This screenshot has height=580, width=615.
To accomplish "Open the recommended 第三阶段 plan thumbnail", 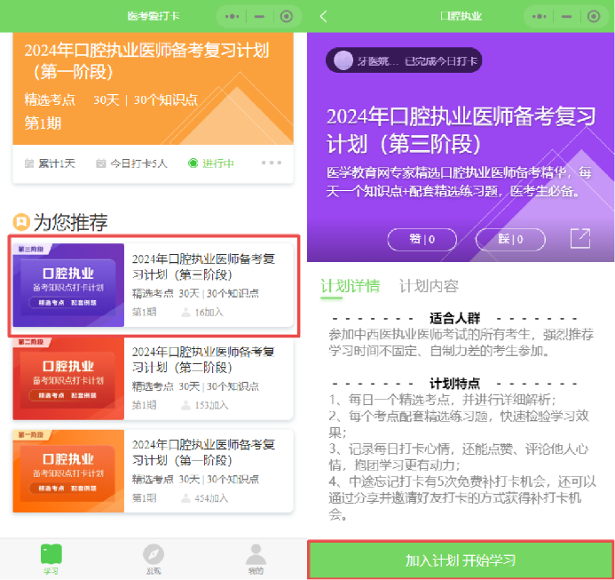I will [68, 285].
